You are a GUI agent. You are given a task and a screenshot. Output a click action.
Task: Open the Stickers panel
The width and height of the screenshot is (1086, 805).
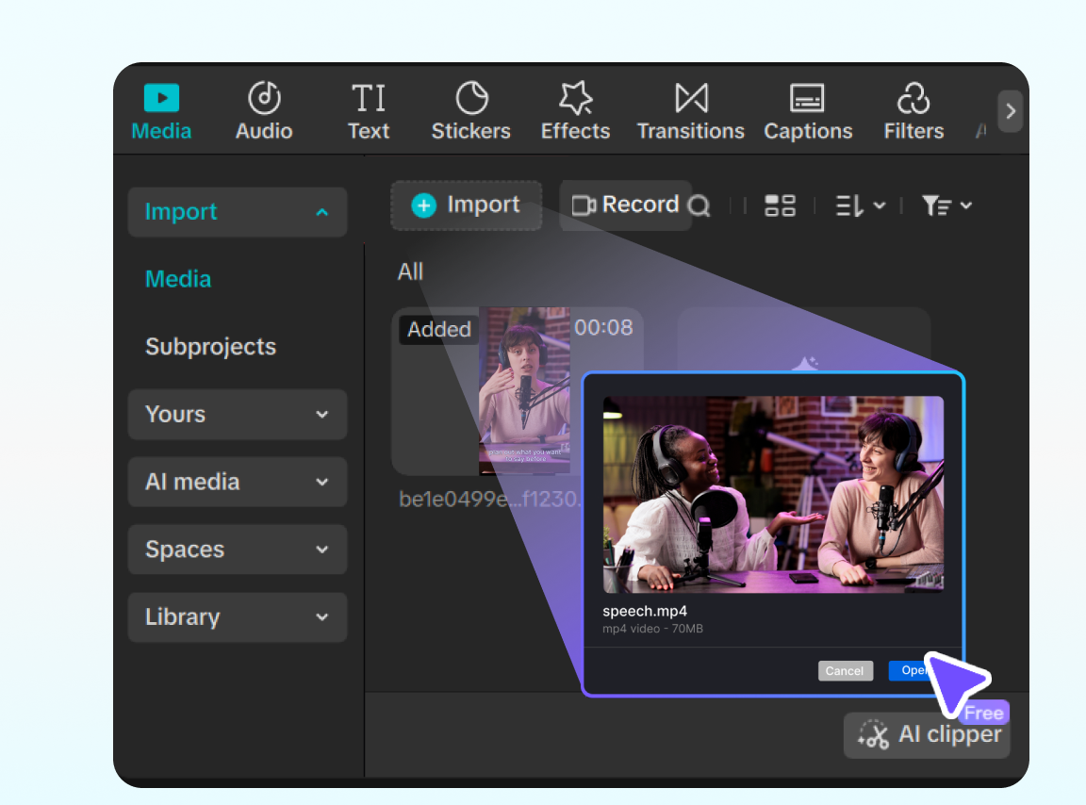coord(470,109)
